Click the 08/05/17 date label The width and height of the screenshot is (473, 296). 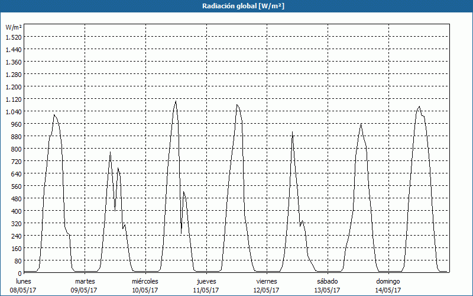coord(24,290)
